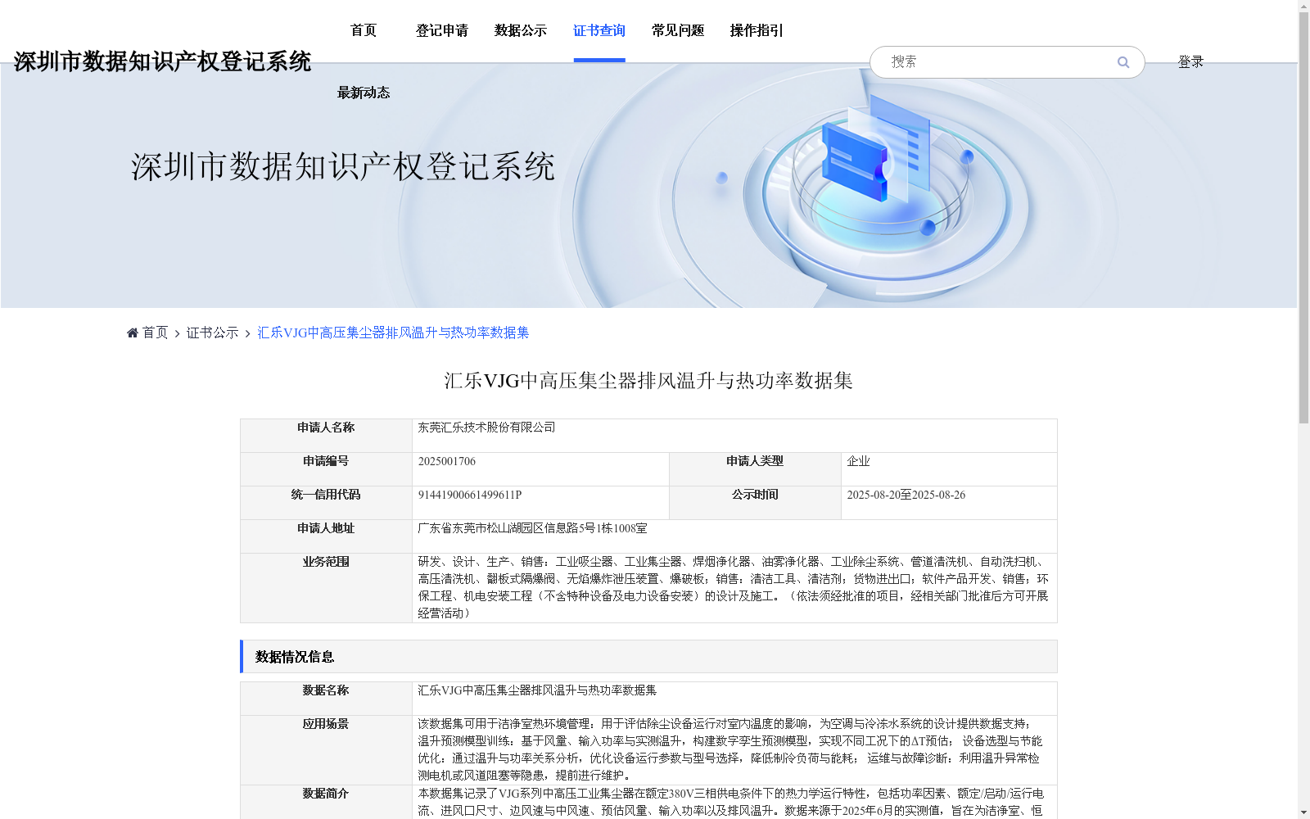This screenshot has width=1310, height=819.
Task: Click the 申请人地址 label cell
Action: pos(326,536)
